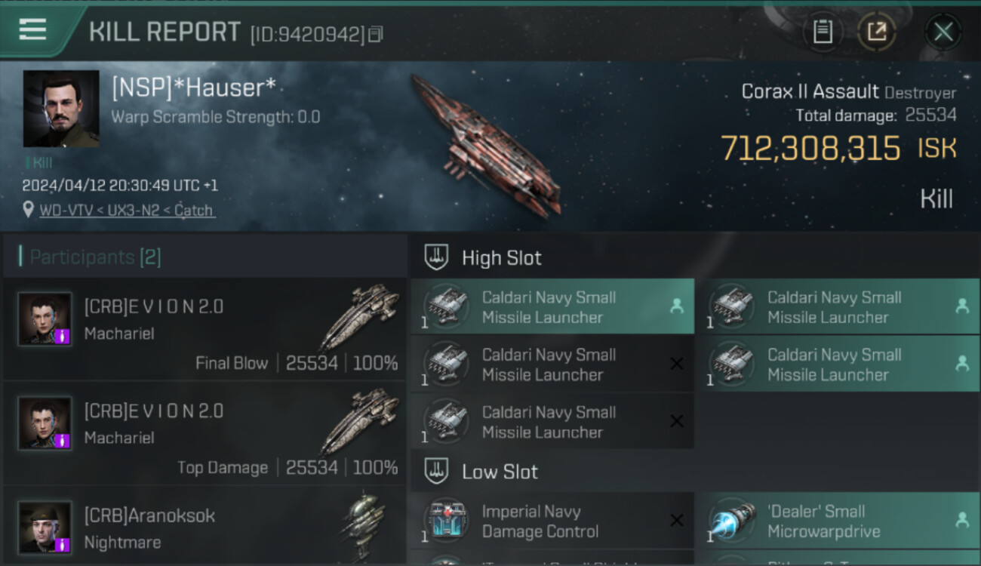
Task: Select first highlighted Caldari Navy Small Missile Launcher
Action: pyautogui.click(x=552, y=306)
